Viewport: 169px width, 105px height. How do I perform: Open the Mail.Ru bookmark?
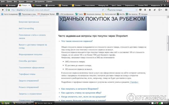click(121, 14)
